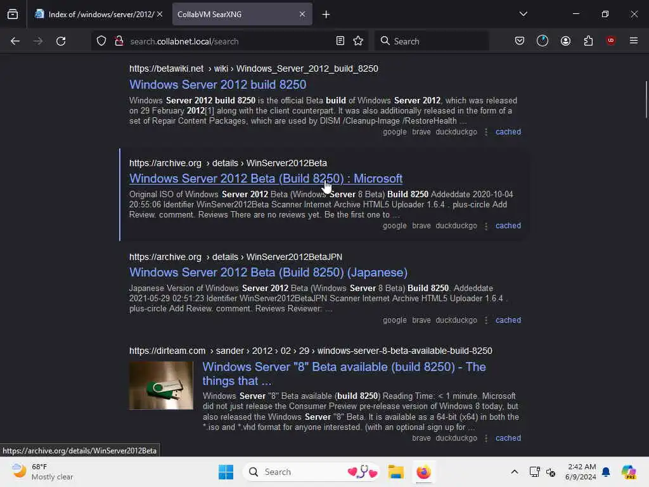Open a new browser tab

pyautogui.click(x=326, y=15)
